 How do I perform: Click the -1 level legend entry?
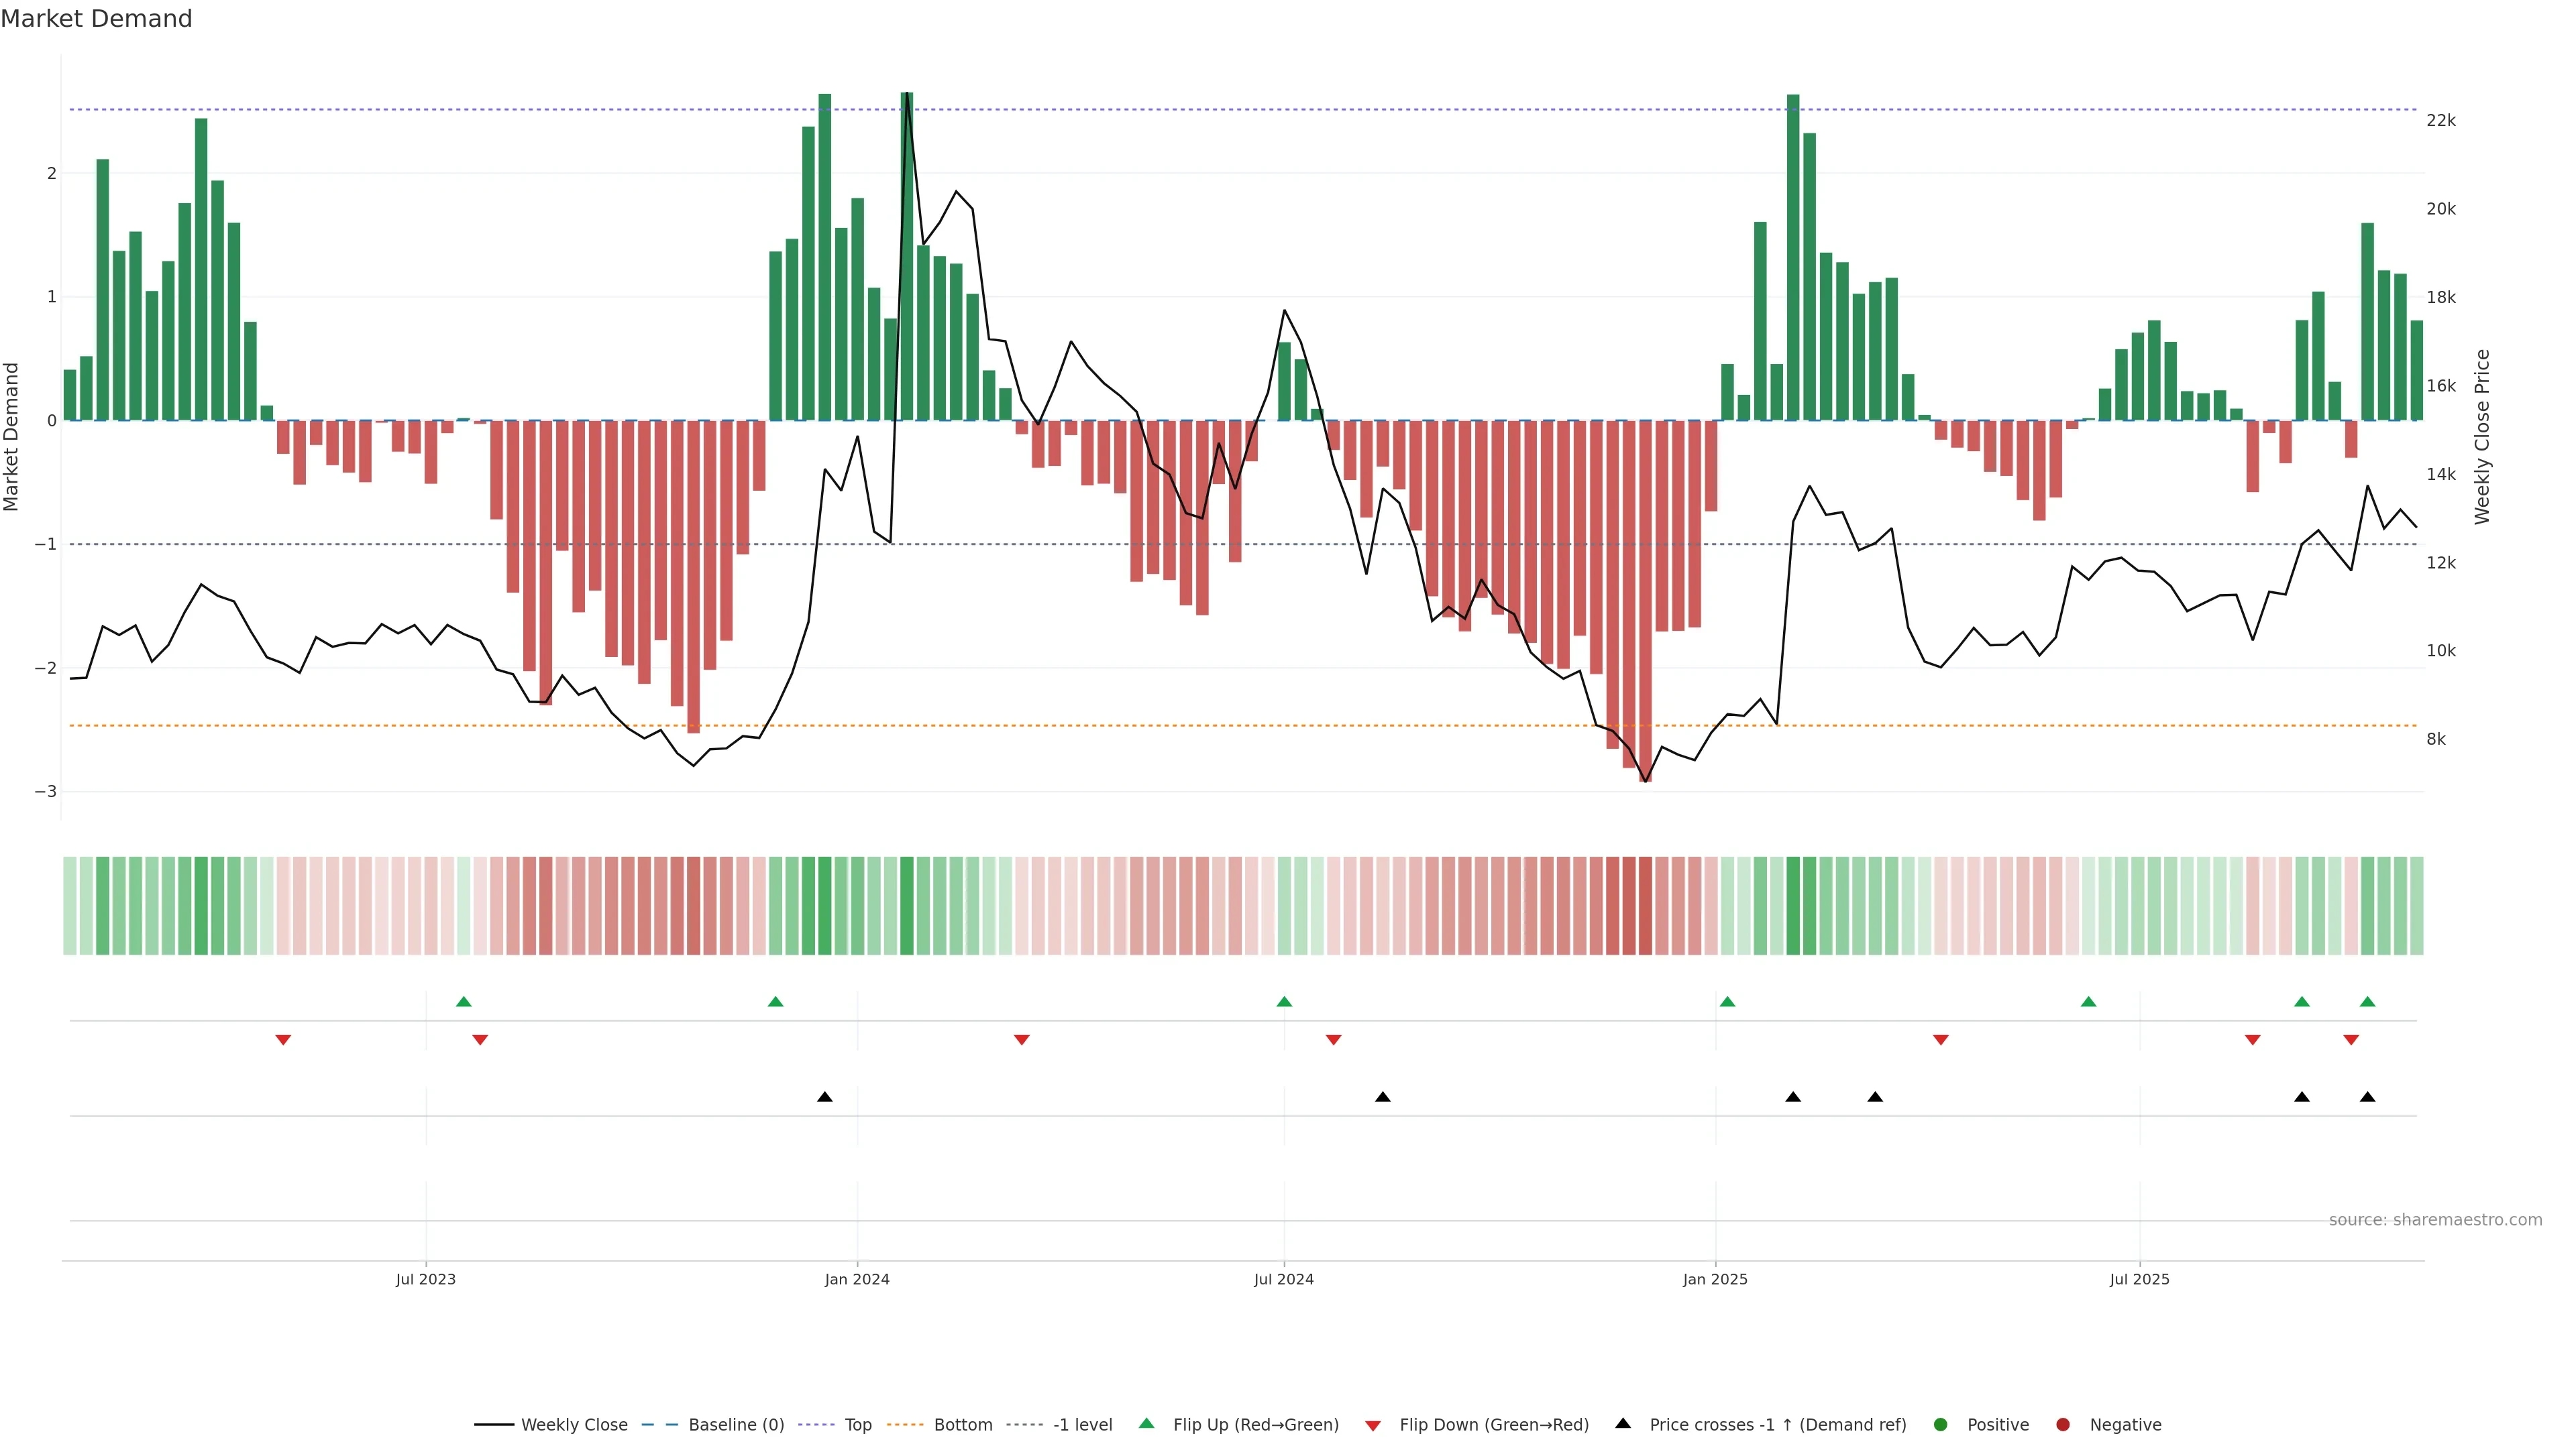click(x=1082, y=1425)
